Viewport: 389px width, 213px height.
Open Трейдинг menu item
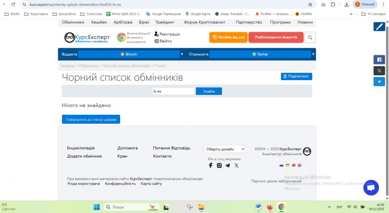click(x=165, y=22)
